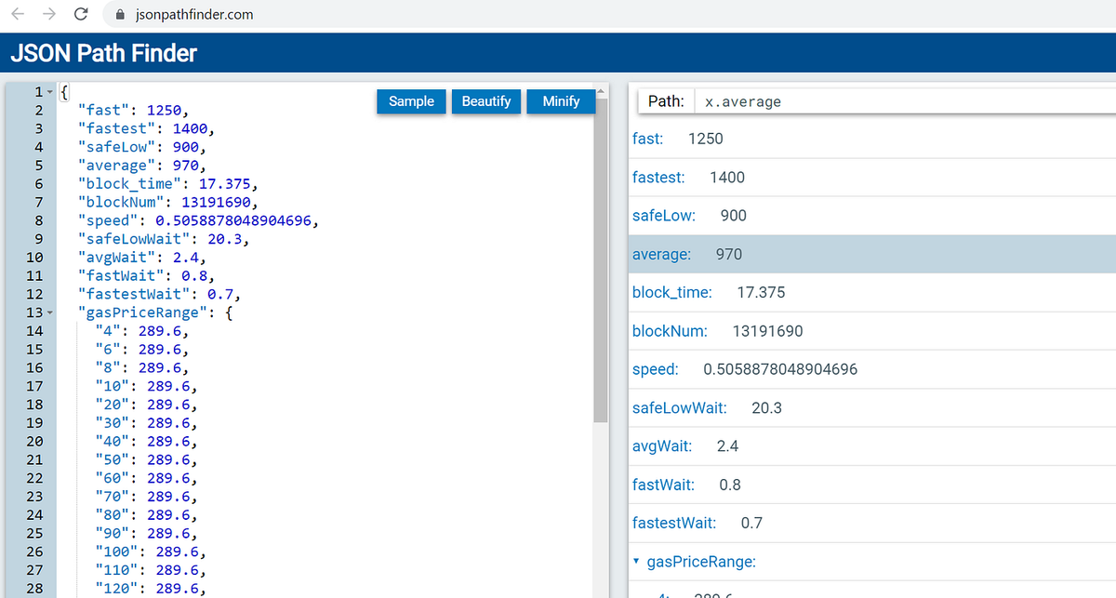Click line number 20 in the gutter
Screen dimensions: 1116x598
coord(34,441)
